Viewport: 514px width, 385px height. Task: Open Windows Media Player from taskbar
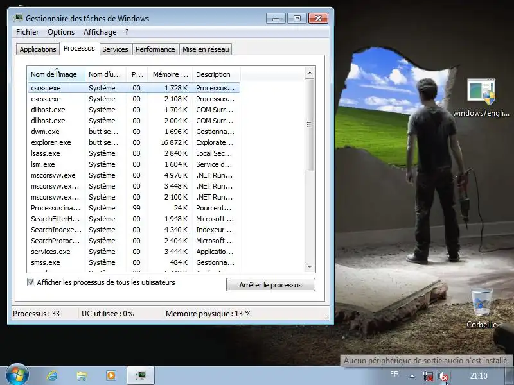(x=111, y=375)
